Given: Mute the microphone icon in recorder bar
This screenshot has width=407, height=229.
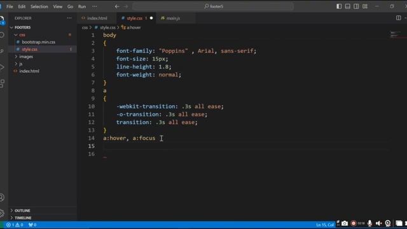Looking at the screenshot, I should 369,223.
